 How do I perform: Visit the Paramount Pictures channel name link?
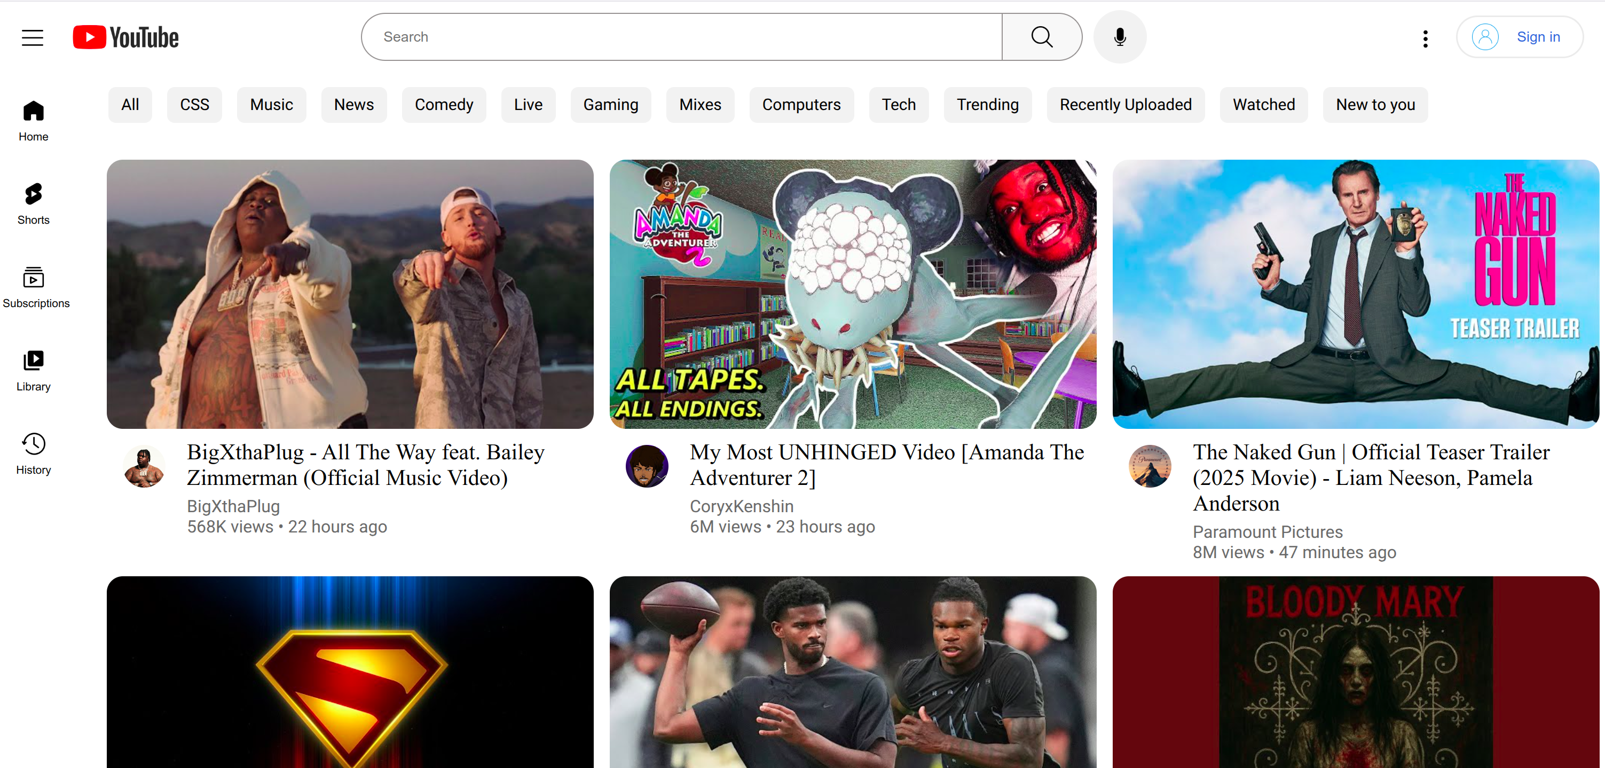pos(1268,532)
